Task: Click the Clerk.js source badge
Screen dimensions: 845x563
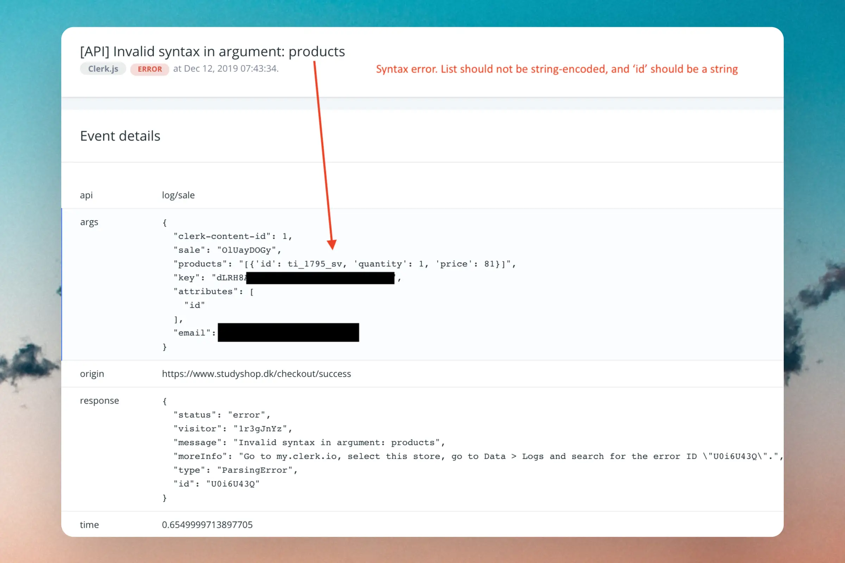Action: click(103, 69)
